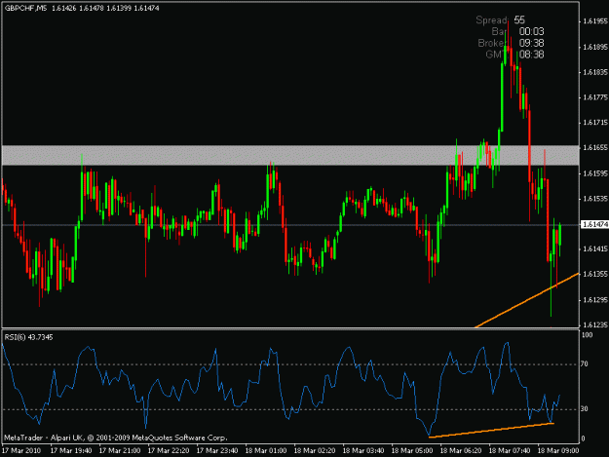Click the 18 Mar 06:20 time label
Screen dimensions: 609x457
tap(461, 451)
